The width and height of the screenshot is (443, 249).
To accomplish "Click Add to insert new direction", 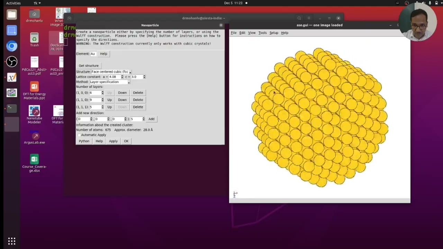I will [151, 119].
